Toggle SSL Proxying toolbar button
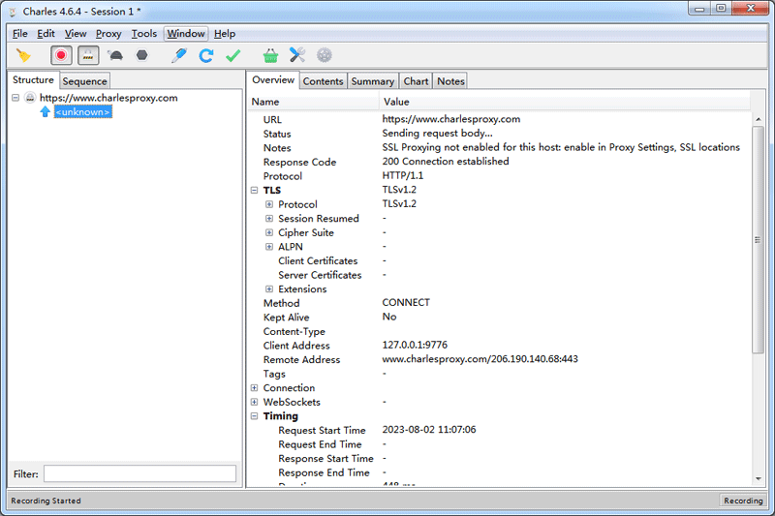Screen dimensions: 775x516 [88, 56]
